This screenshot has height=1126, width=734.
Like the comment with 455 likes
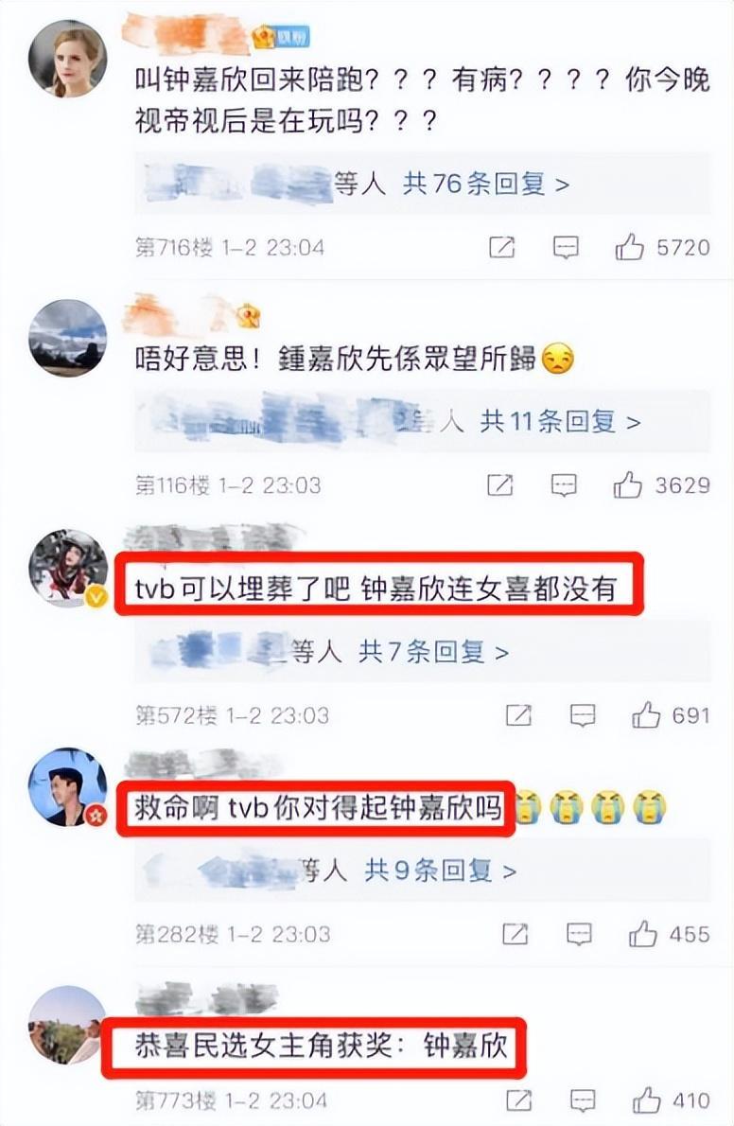tap(643, 934)
